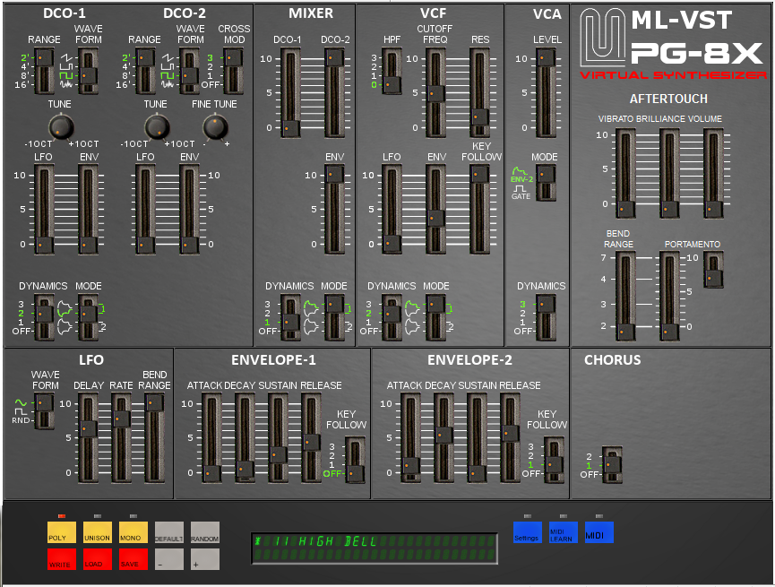The width and height of the screenshot is (775, 587).
Task: Click the DCO-1 TUNE knob
Action: [x=61, y=126]
